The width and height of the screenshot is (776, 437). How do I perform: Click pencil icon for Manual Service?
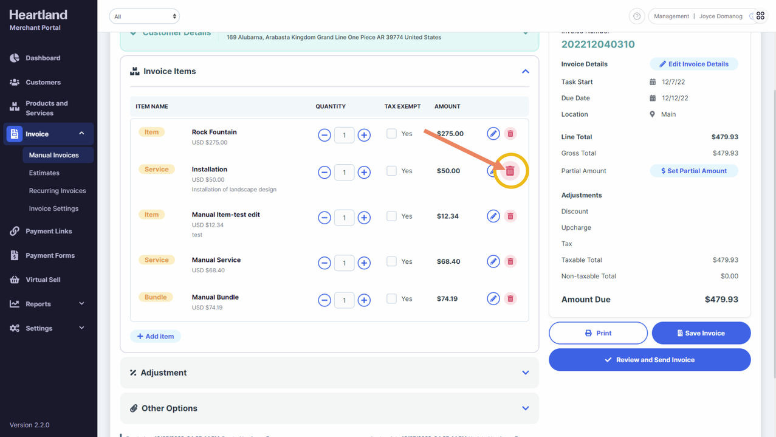point(493,262)
